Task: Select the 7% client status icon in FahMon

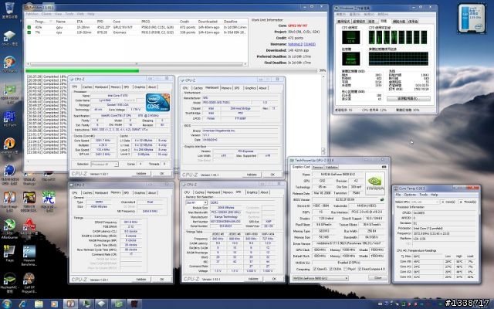Action: tap(29, 32)
